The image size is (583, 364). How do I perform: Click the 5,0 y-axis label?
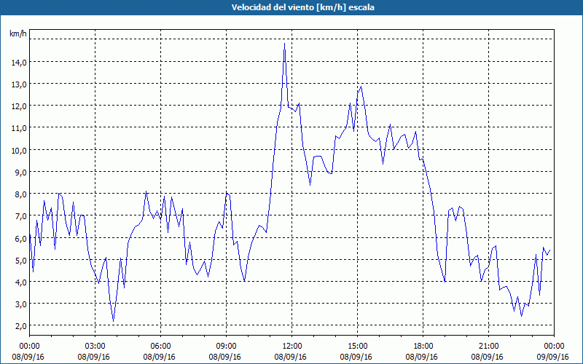(x=21, y=261)
